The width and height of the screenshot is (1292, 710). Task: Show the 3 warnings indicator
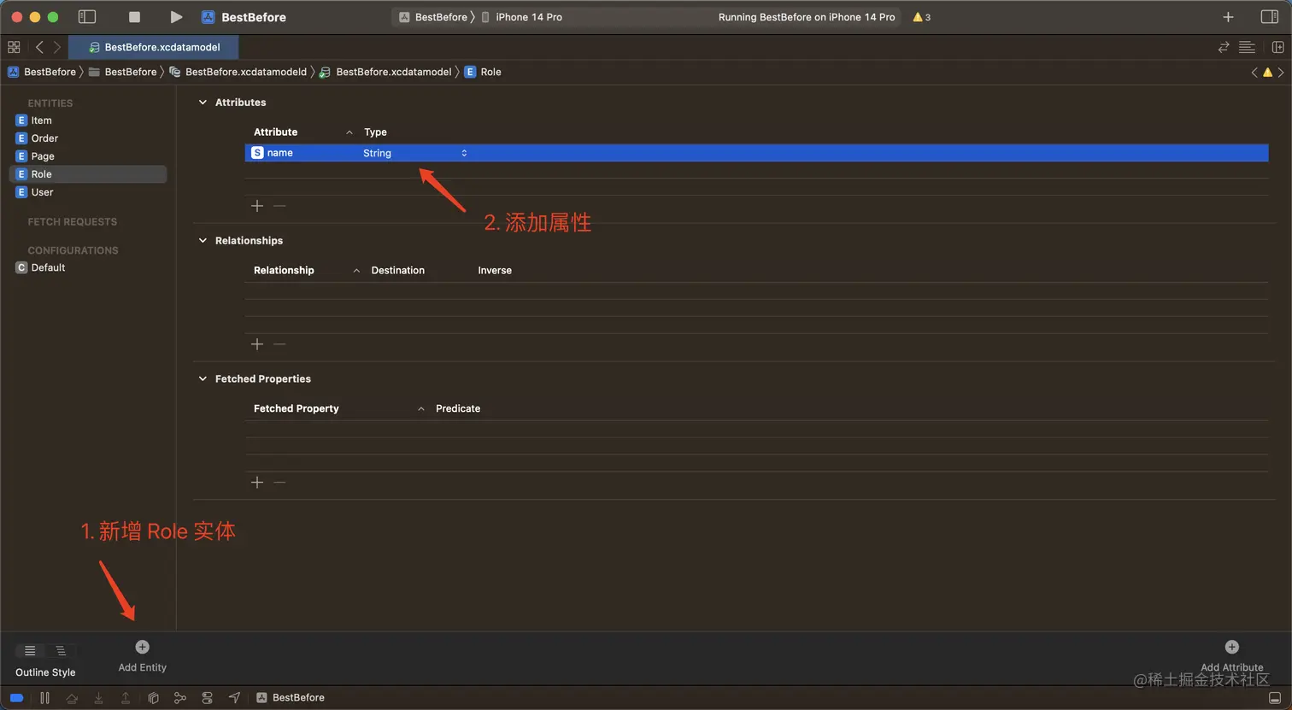coord(922,17)
